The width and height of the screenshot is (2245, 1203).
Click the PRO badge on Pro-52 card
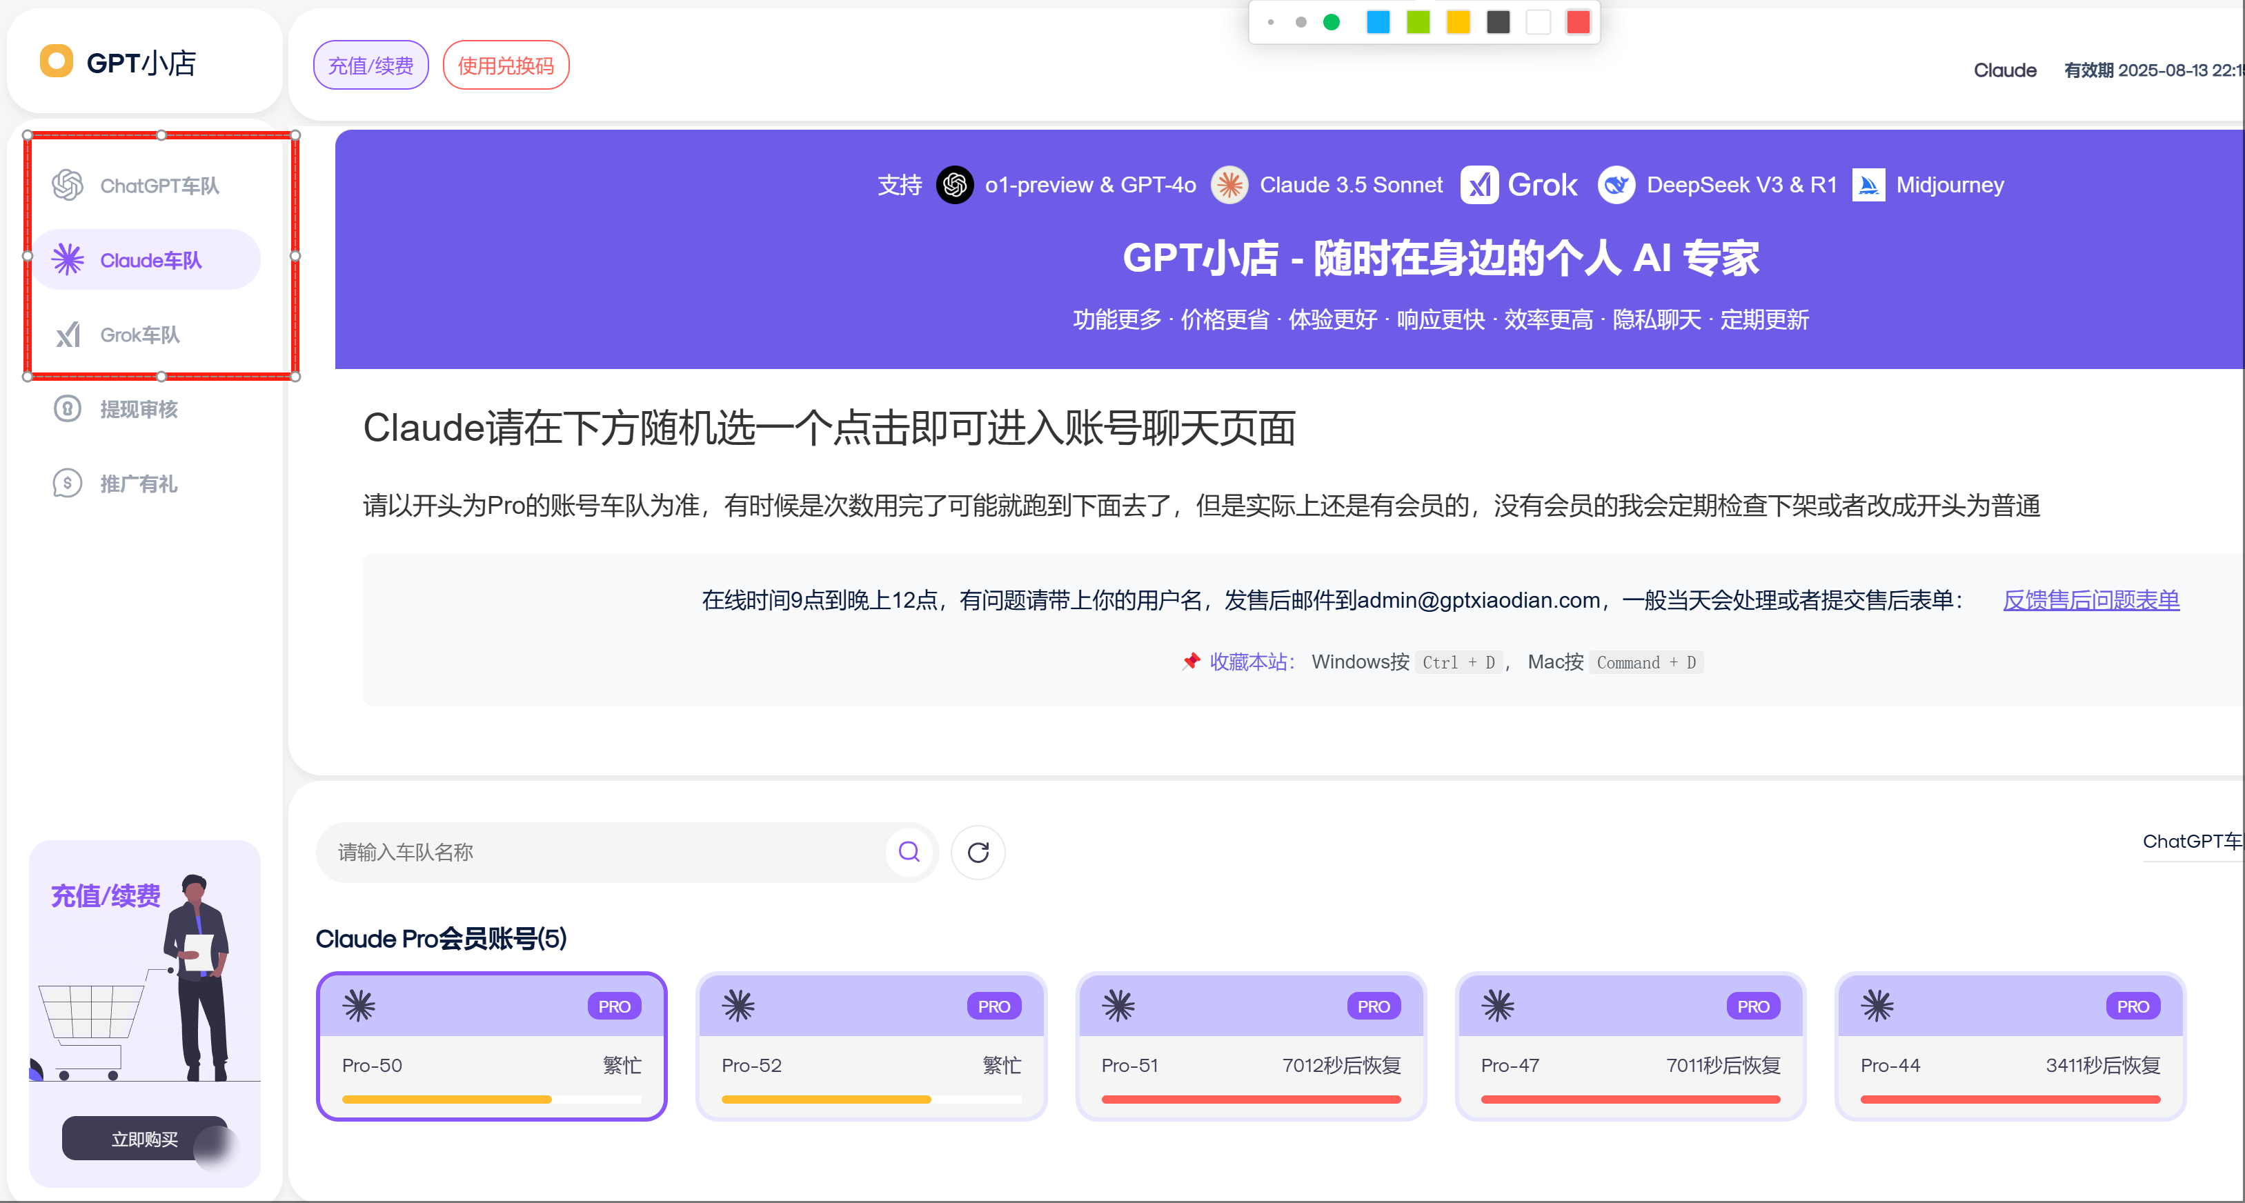coord(993,1006)
